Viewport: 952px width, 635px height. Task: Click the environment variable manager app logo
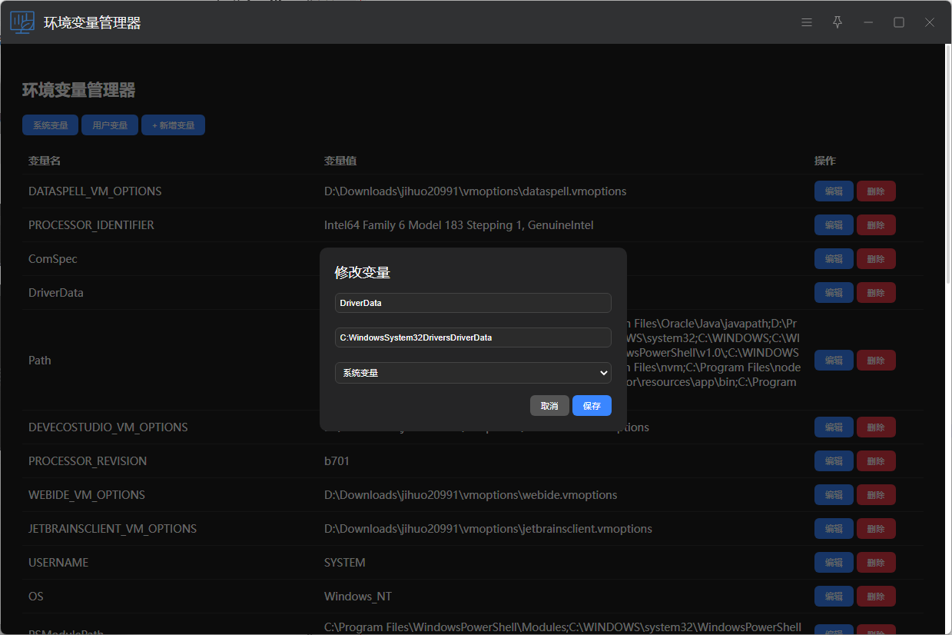[x=22, y=22]
